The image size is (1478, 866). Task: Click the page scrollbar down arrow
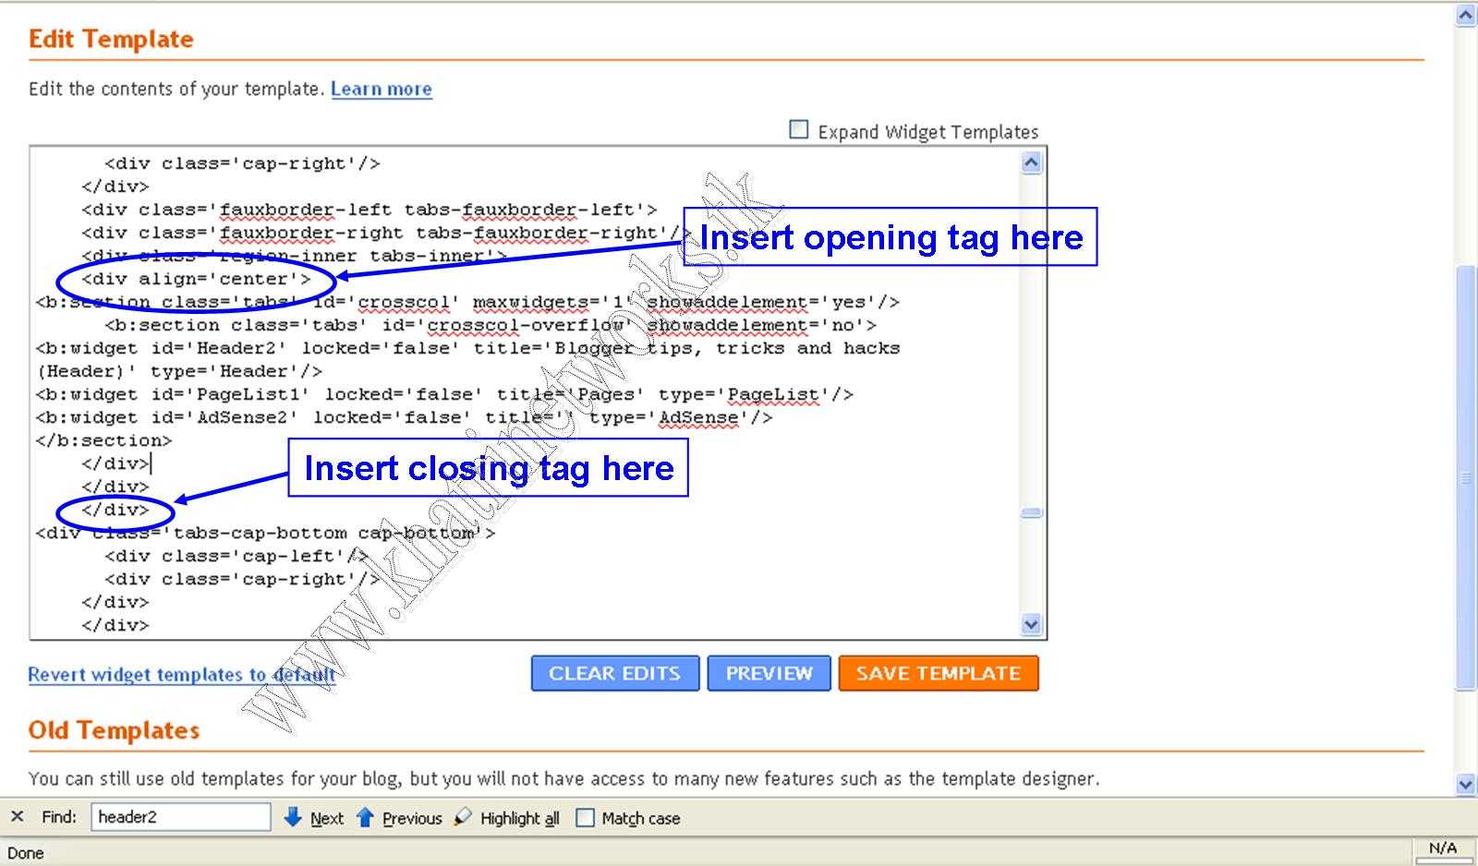click(1466, 784)
